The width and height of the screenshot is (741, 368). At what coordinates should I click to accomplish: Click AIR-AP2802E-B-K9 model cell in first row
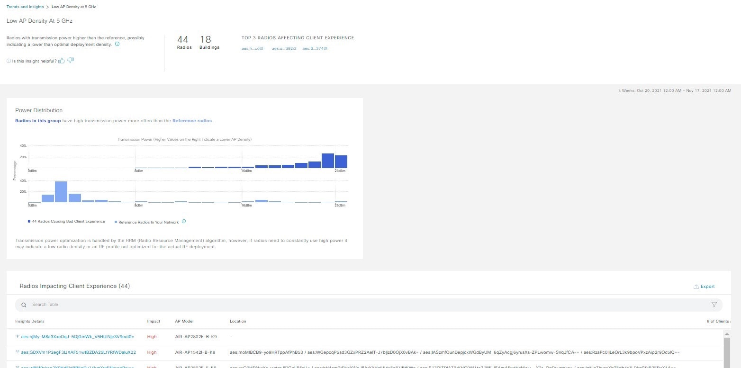point(196,337)
